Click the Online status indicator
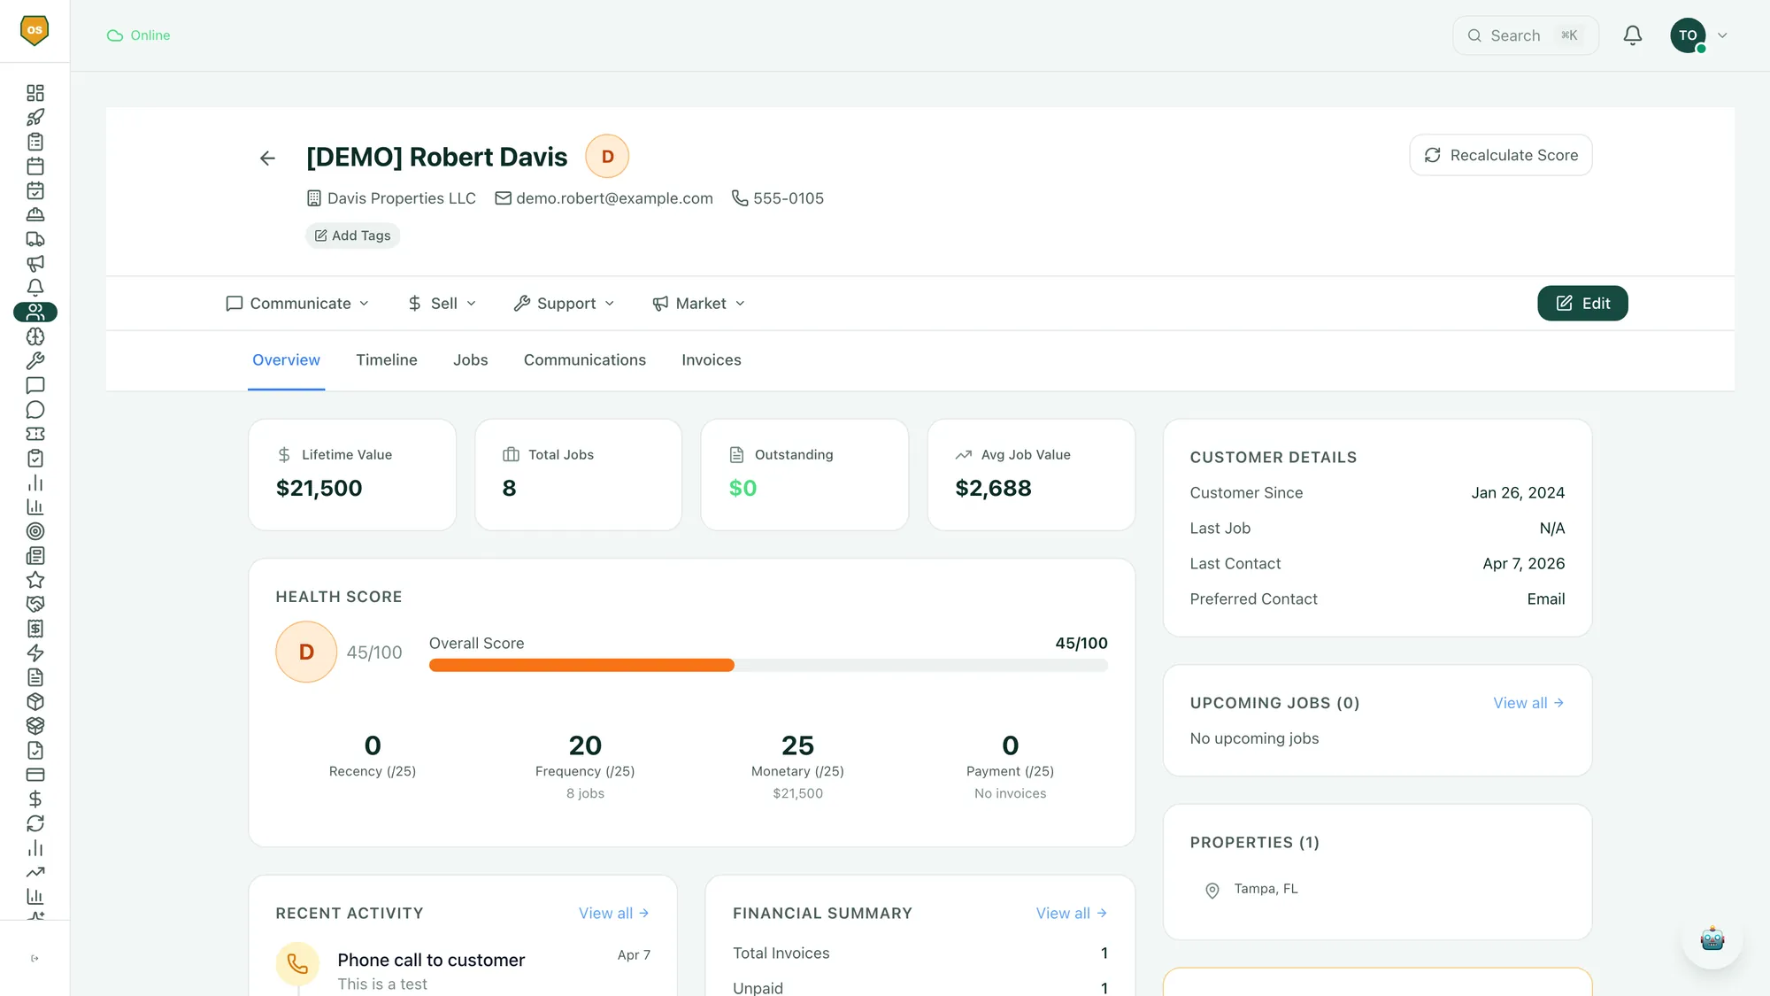1770x996 pixels. click(x=138, y=35)
